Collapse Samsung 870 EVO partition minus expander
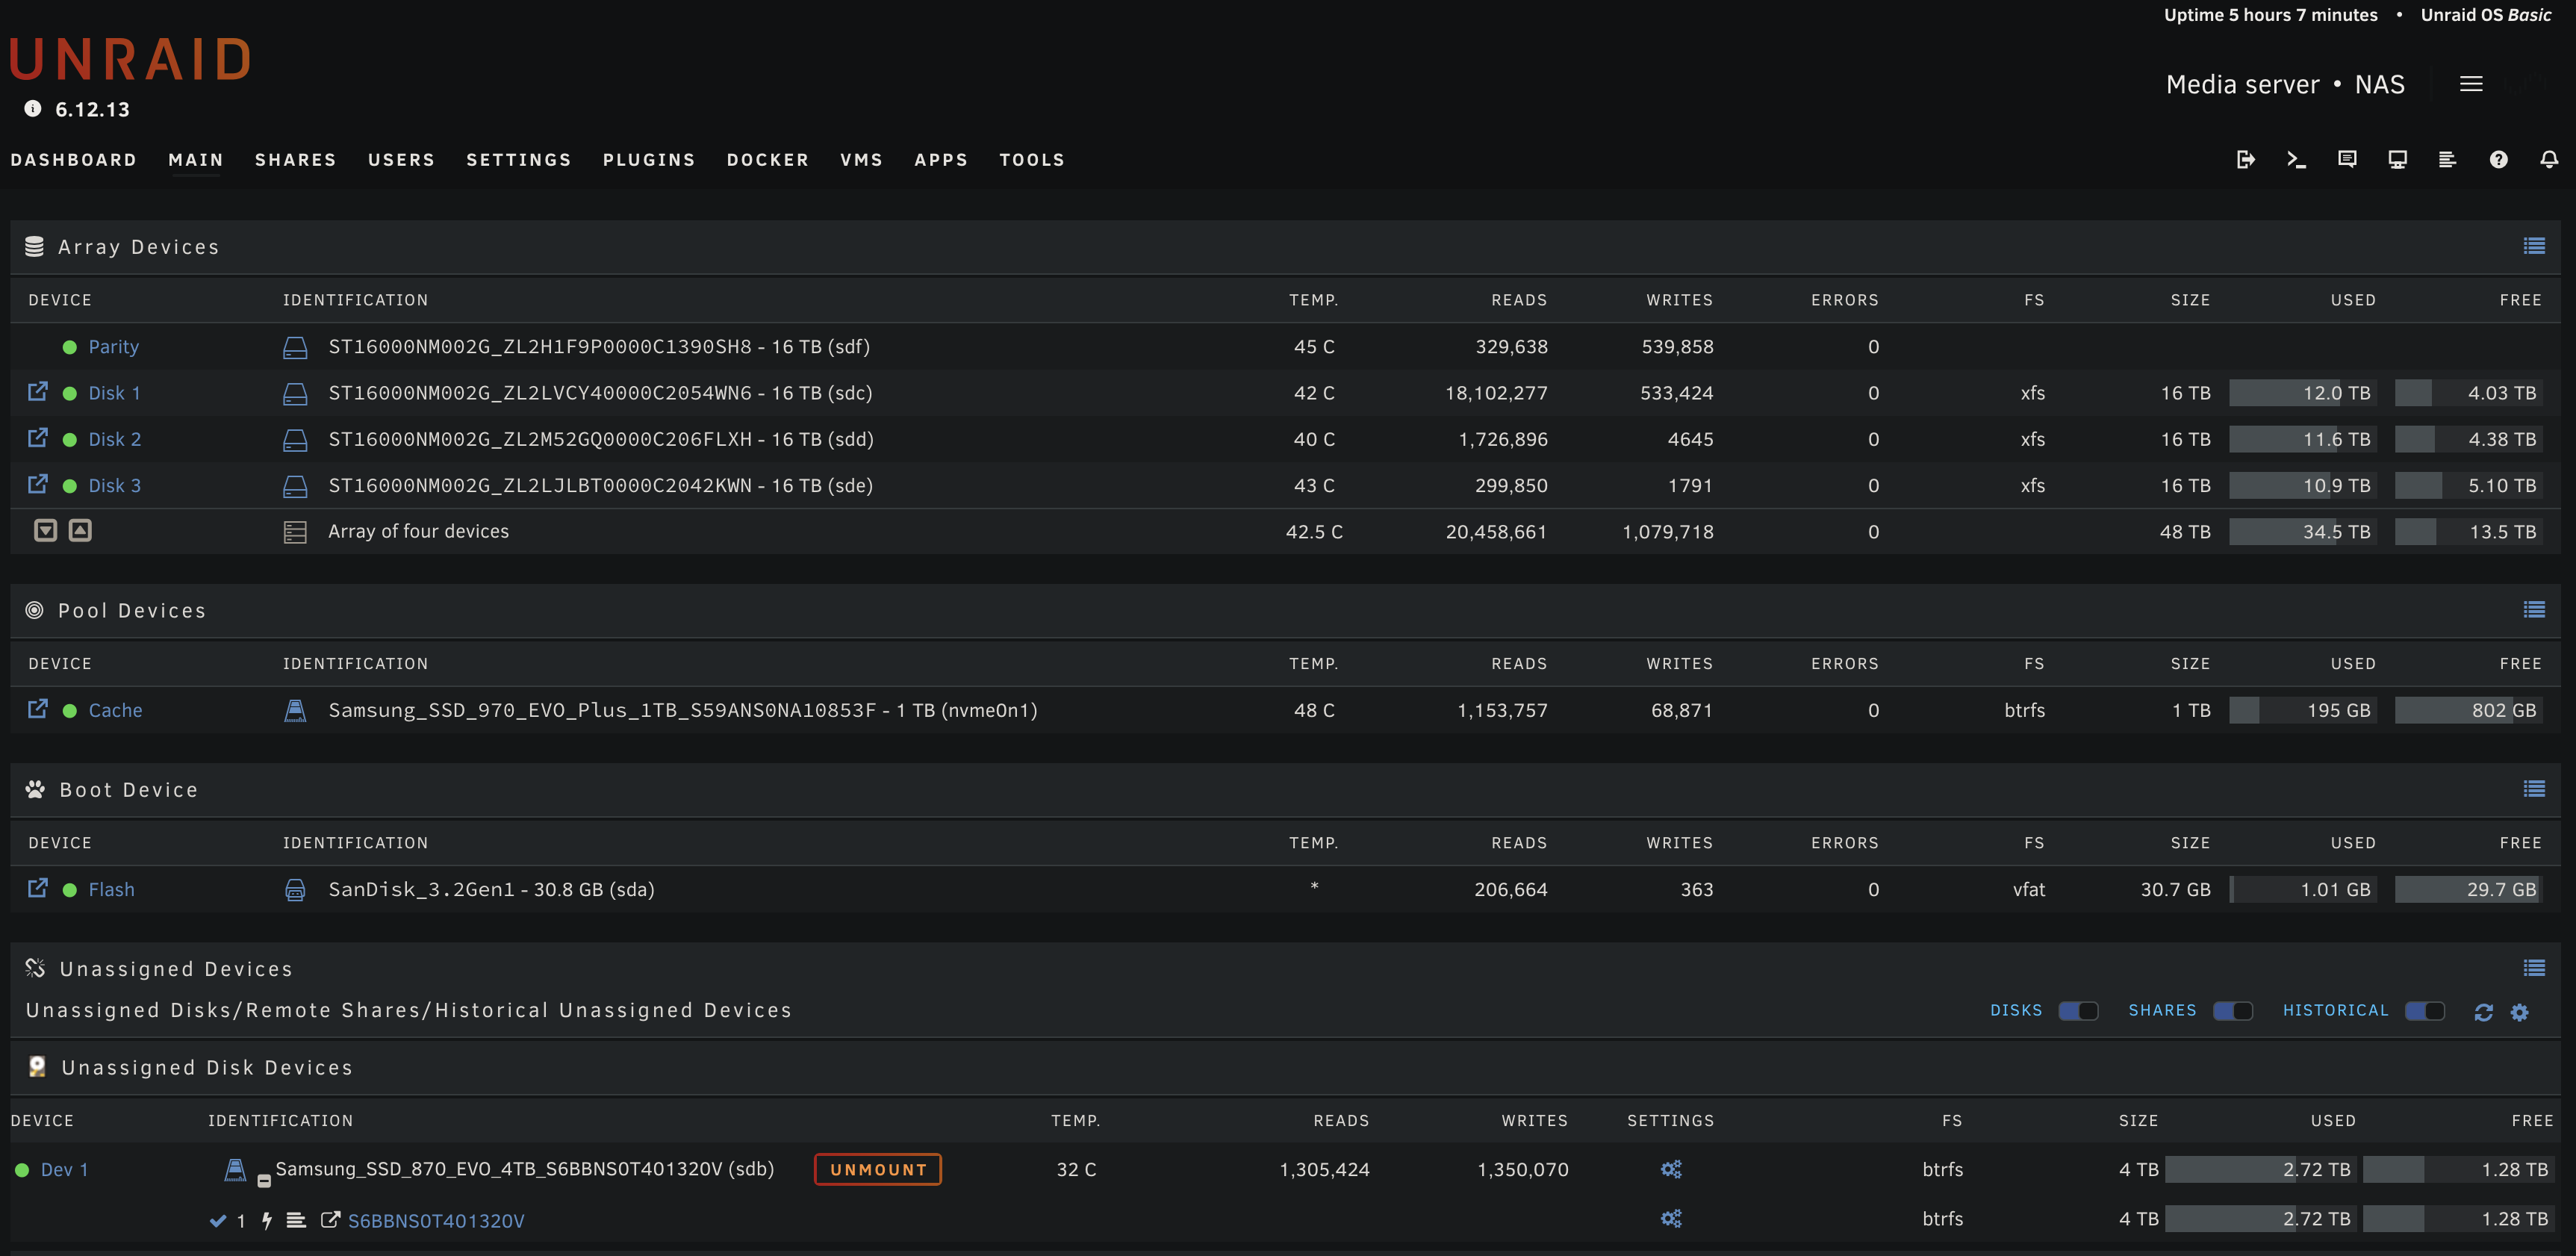Screen dimensions: 2576x1256 click(264, 1181)
